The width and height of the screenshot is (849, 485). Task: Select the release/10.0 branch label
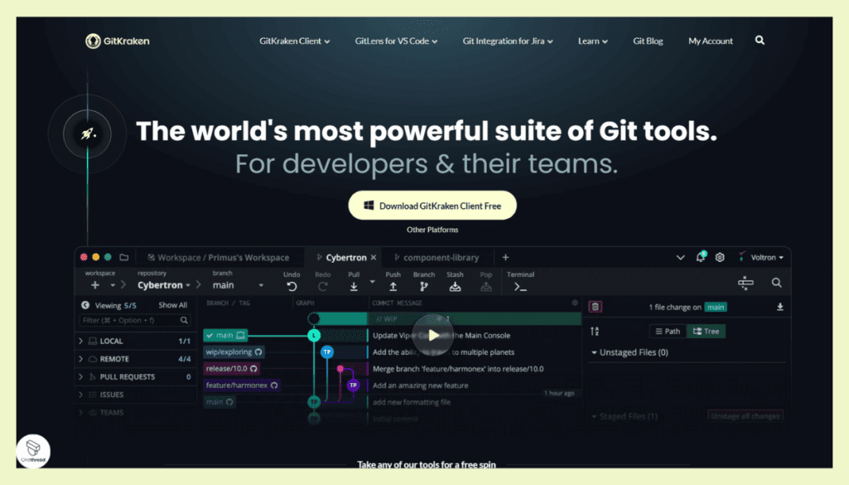tap(231, 369)
